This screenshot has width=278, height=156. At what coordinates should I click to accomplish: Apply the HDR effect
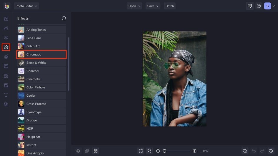[42, 128]
